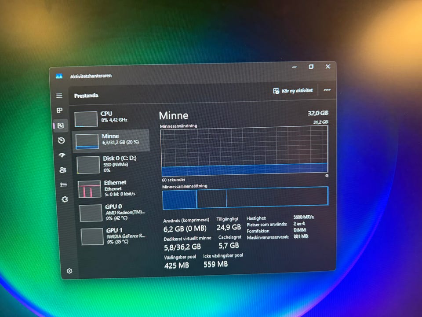This screenshot has width=422, height=317.
Task: Click the Minne heading title
Action: click(174, 115)
